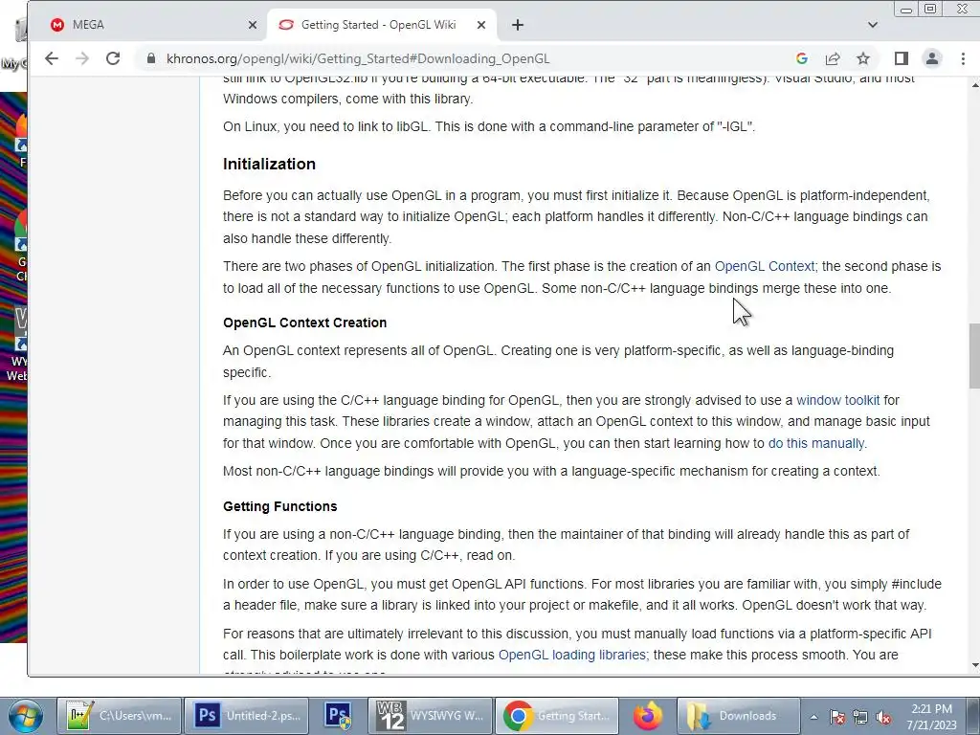
Task: Click the address bar URL
Action: [358, 58]
